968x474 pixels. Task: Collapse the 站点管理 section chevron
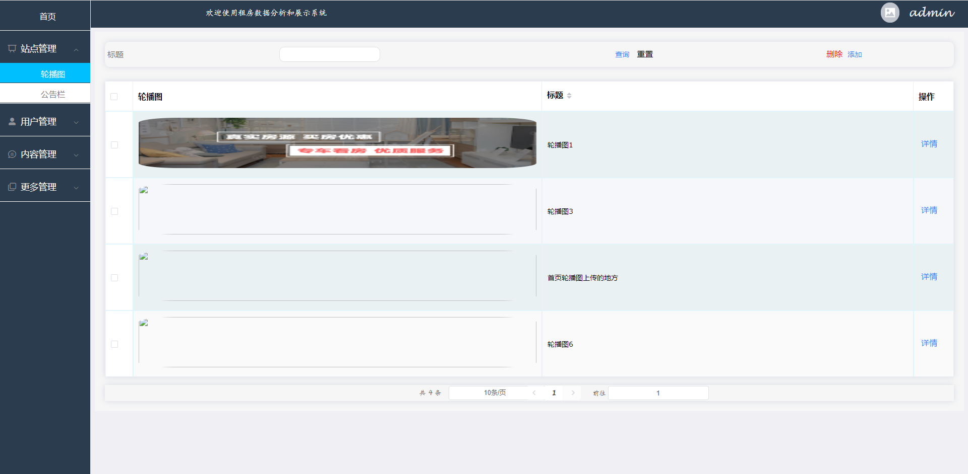tap(76, 50)
